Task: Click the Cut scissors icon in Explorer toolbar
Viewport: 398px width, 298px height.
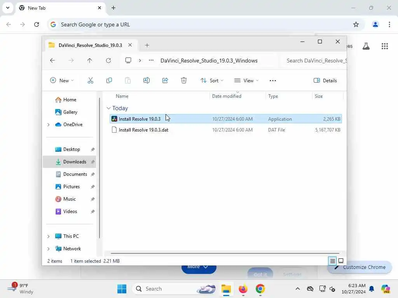Action: point(90,81)
